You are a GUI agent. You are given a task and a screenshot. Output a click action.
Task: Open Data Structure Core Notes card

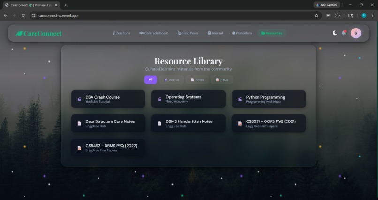(108, 123)
